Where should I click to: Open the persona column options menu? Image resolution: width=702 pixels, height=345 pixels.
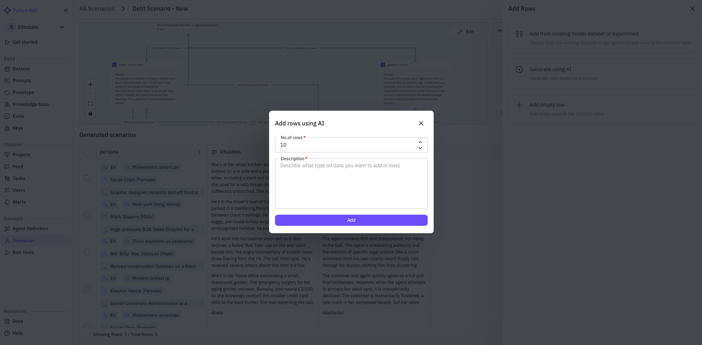pyautogui.click(x=199, y=152)
